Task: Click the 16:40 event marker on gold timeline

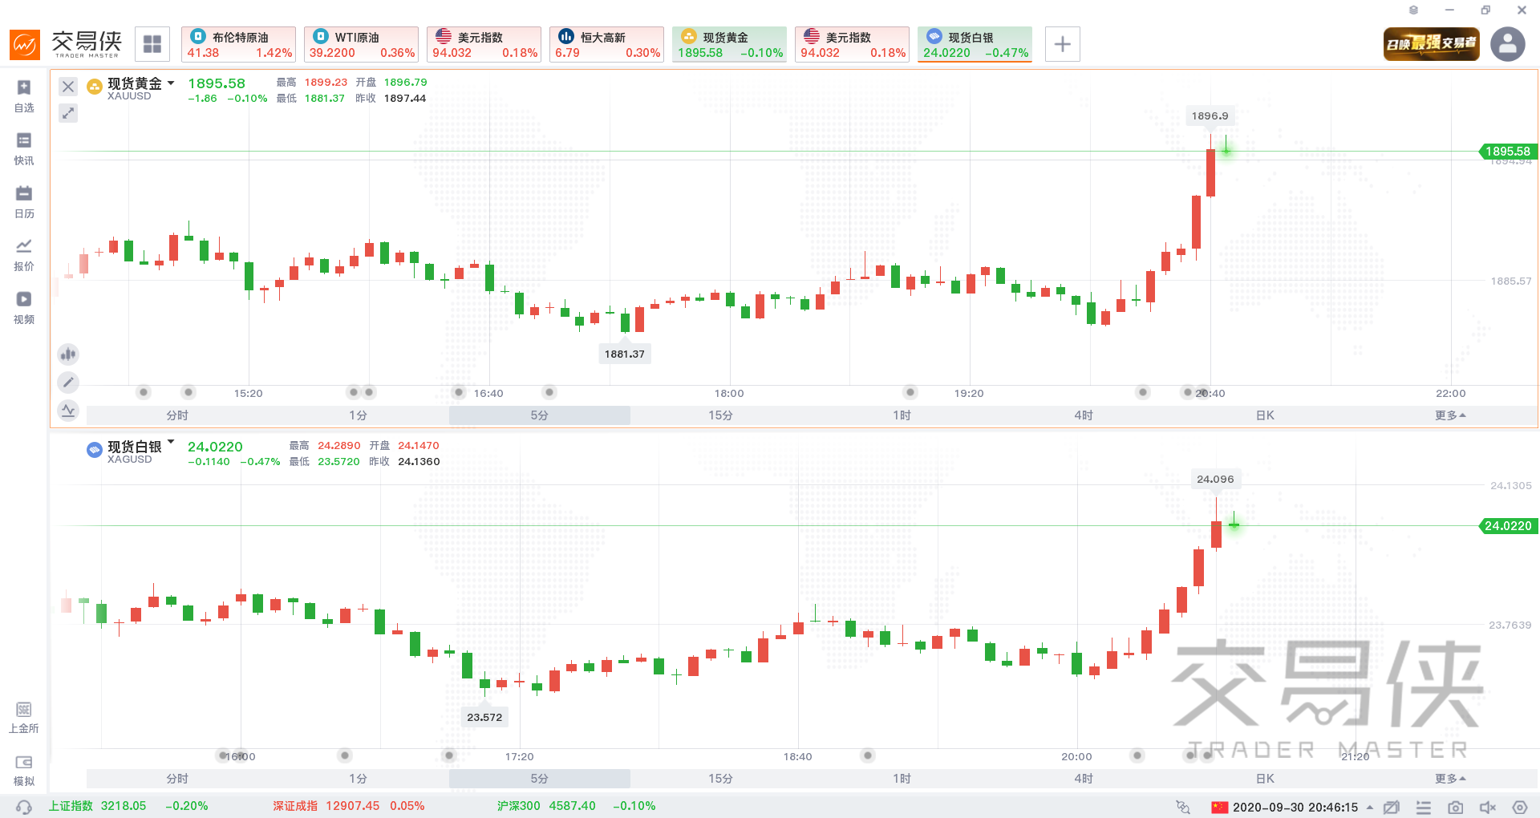Action: 459,392
